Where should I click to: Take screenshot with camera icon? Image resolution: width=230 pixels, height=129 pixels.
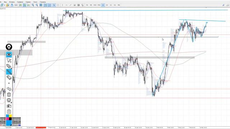(9, 106)
